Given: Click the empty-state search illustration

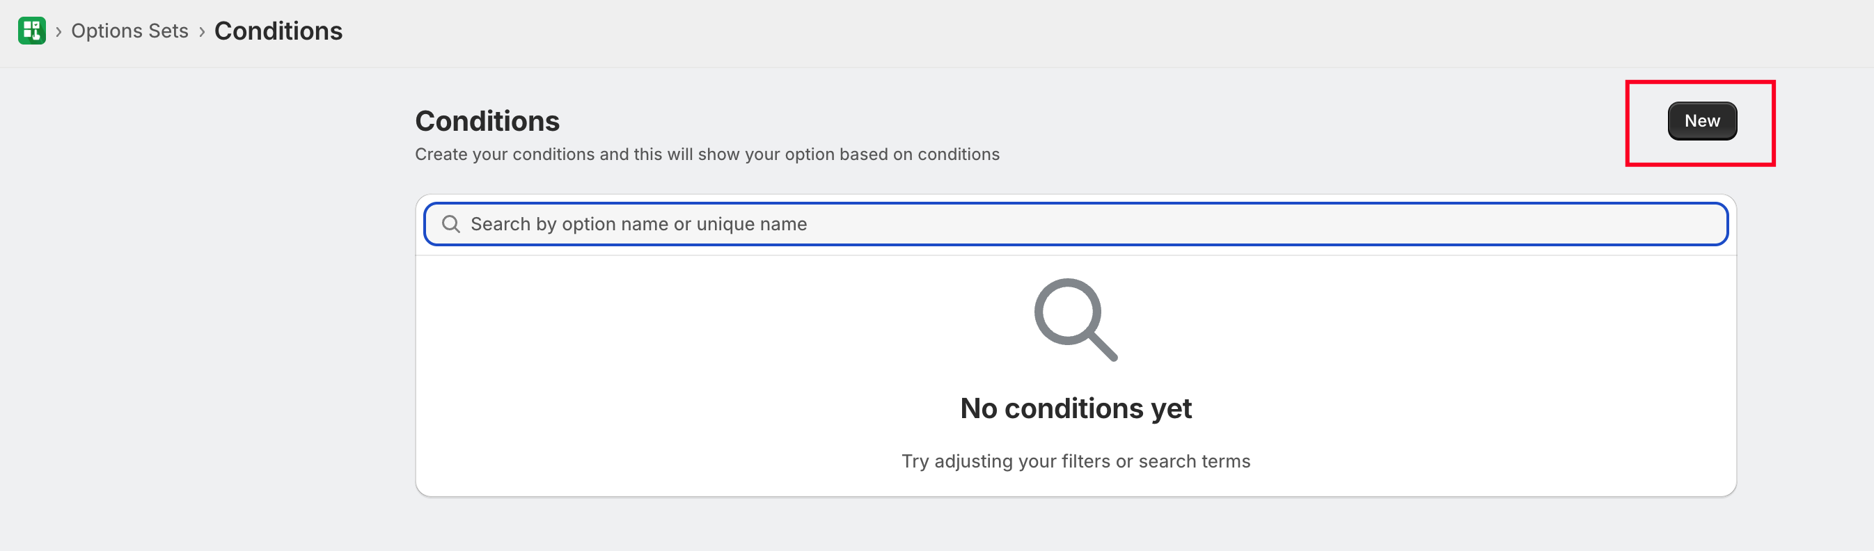Looking at the screenshot, I should tap(1075, 319).
